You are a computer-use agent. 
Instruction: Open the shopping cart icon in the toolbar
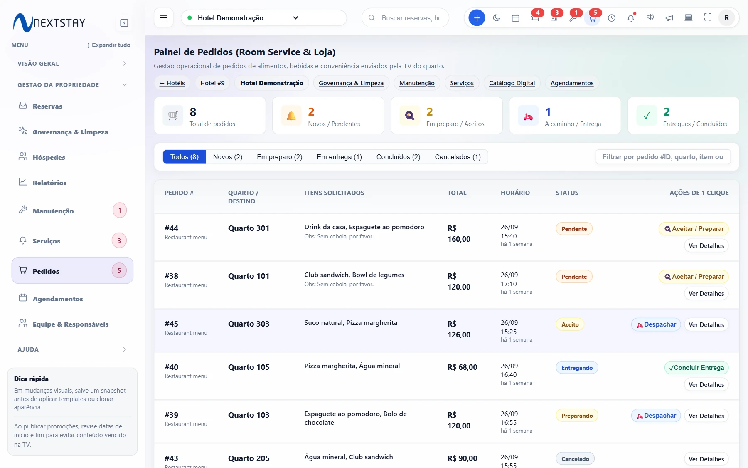[592, 18]
